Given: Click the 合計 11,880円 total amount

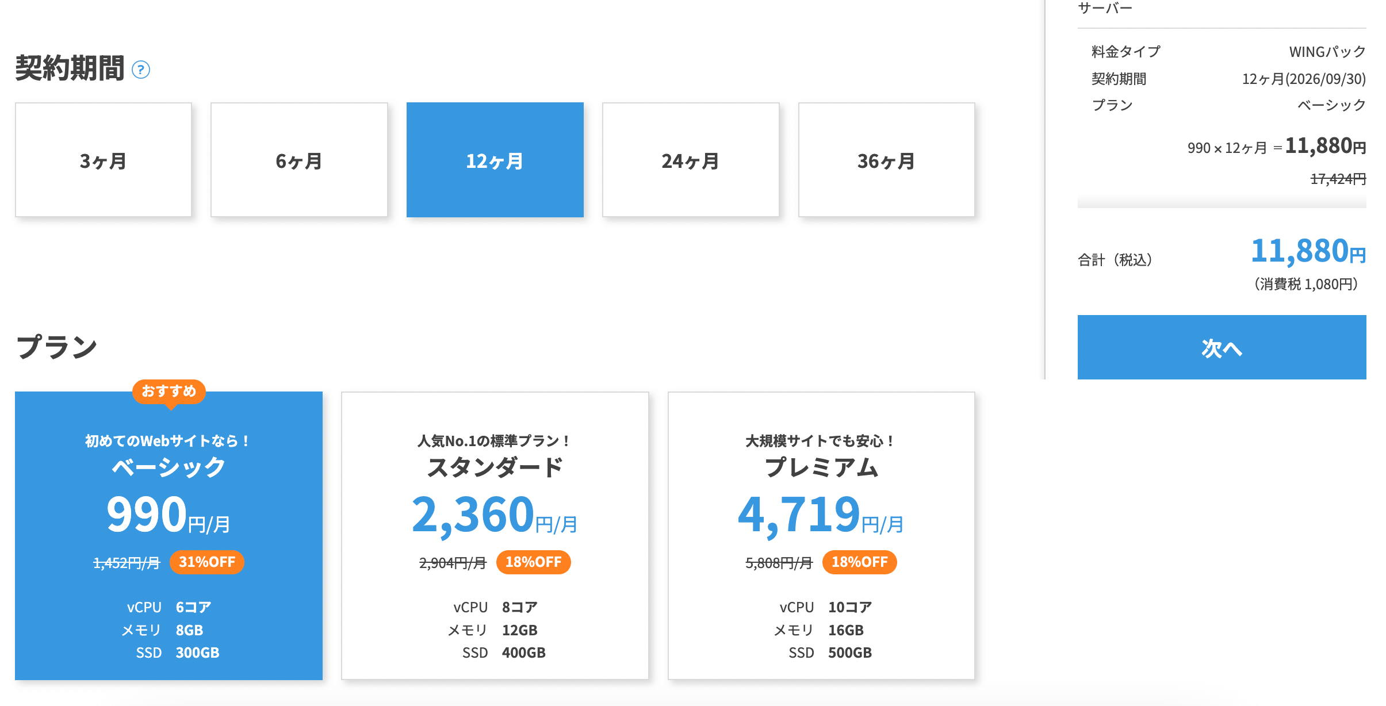Looking at the screenshot, I should point(1308,252).
